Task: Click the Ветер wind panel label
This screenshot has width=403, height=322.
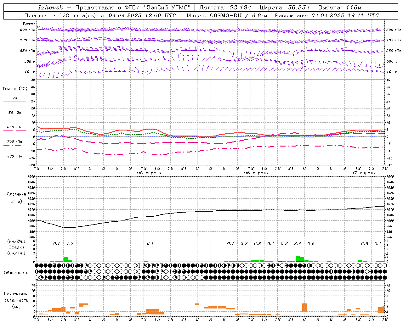Action: coord(29,24)
